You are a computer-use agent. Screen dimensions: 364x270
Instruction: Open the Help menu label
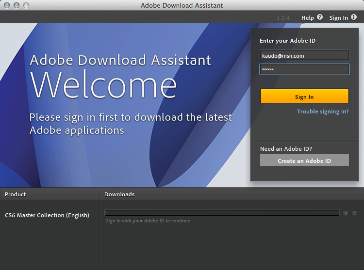[x=307, y=18]
